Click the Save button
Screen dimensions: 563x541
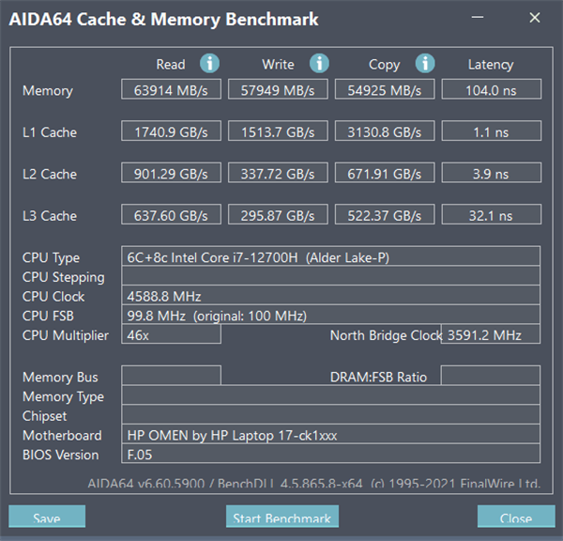tap(47, 518)
